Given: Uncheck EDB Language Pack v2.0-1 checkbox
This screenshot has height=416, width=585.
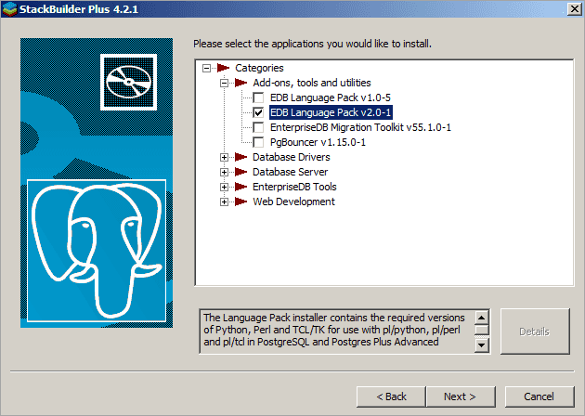Looking at the screenshot, I should pyautogui.click(x=258, y=112).
